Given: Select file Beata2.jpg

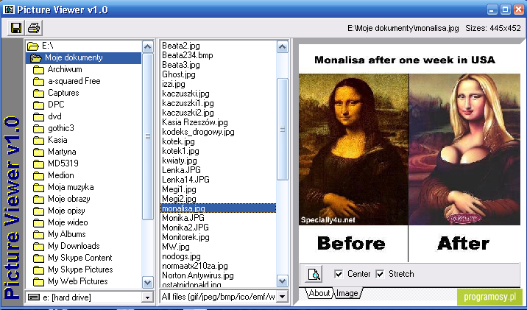Looking at the screenshot, I should pos(181,46).
